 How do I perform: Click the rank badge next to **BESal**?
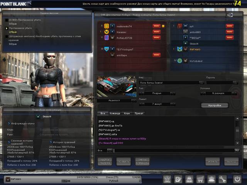185,38
